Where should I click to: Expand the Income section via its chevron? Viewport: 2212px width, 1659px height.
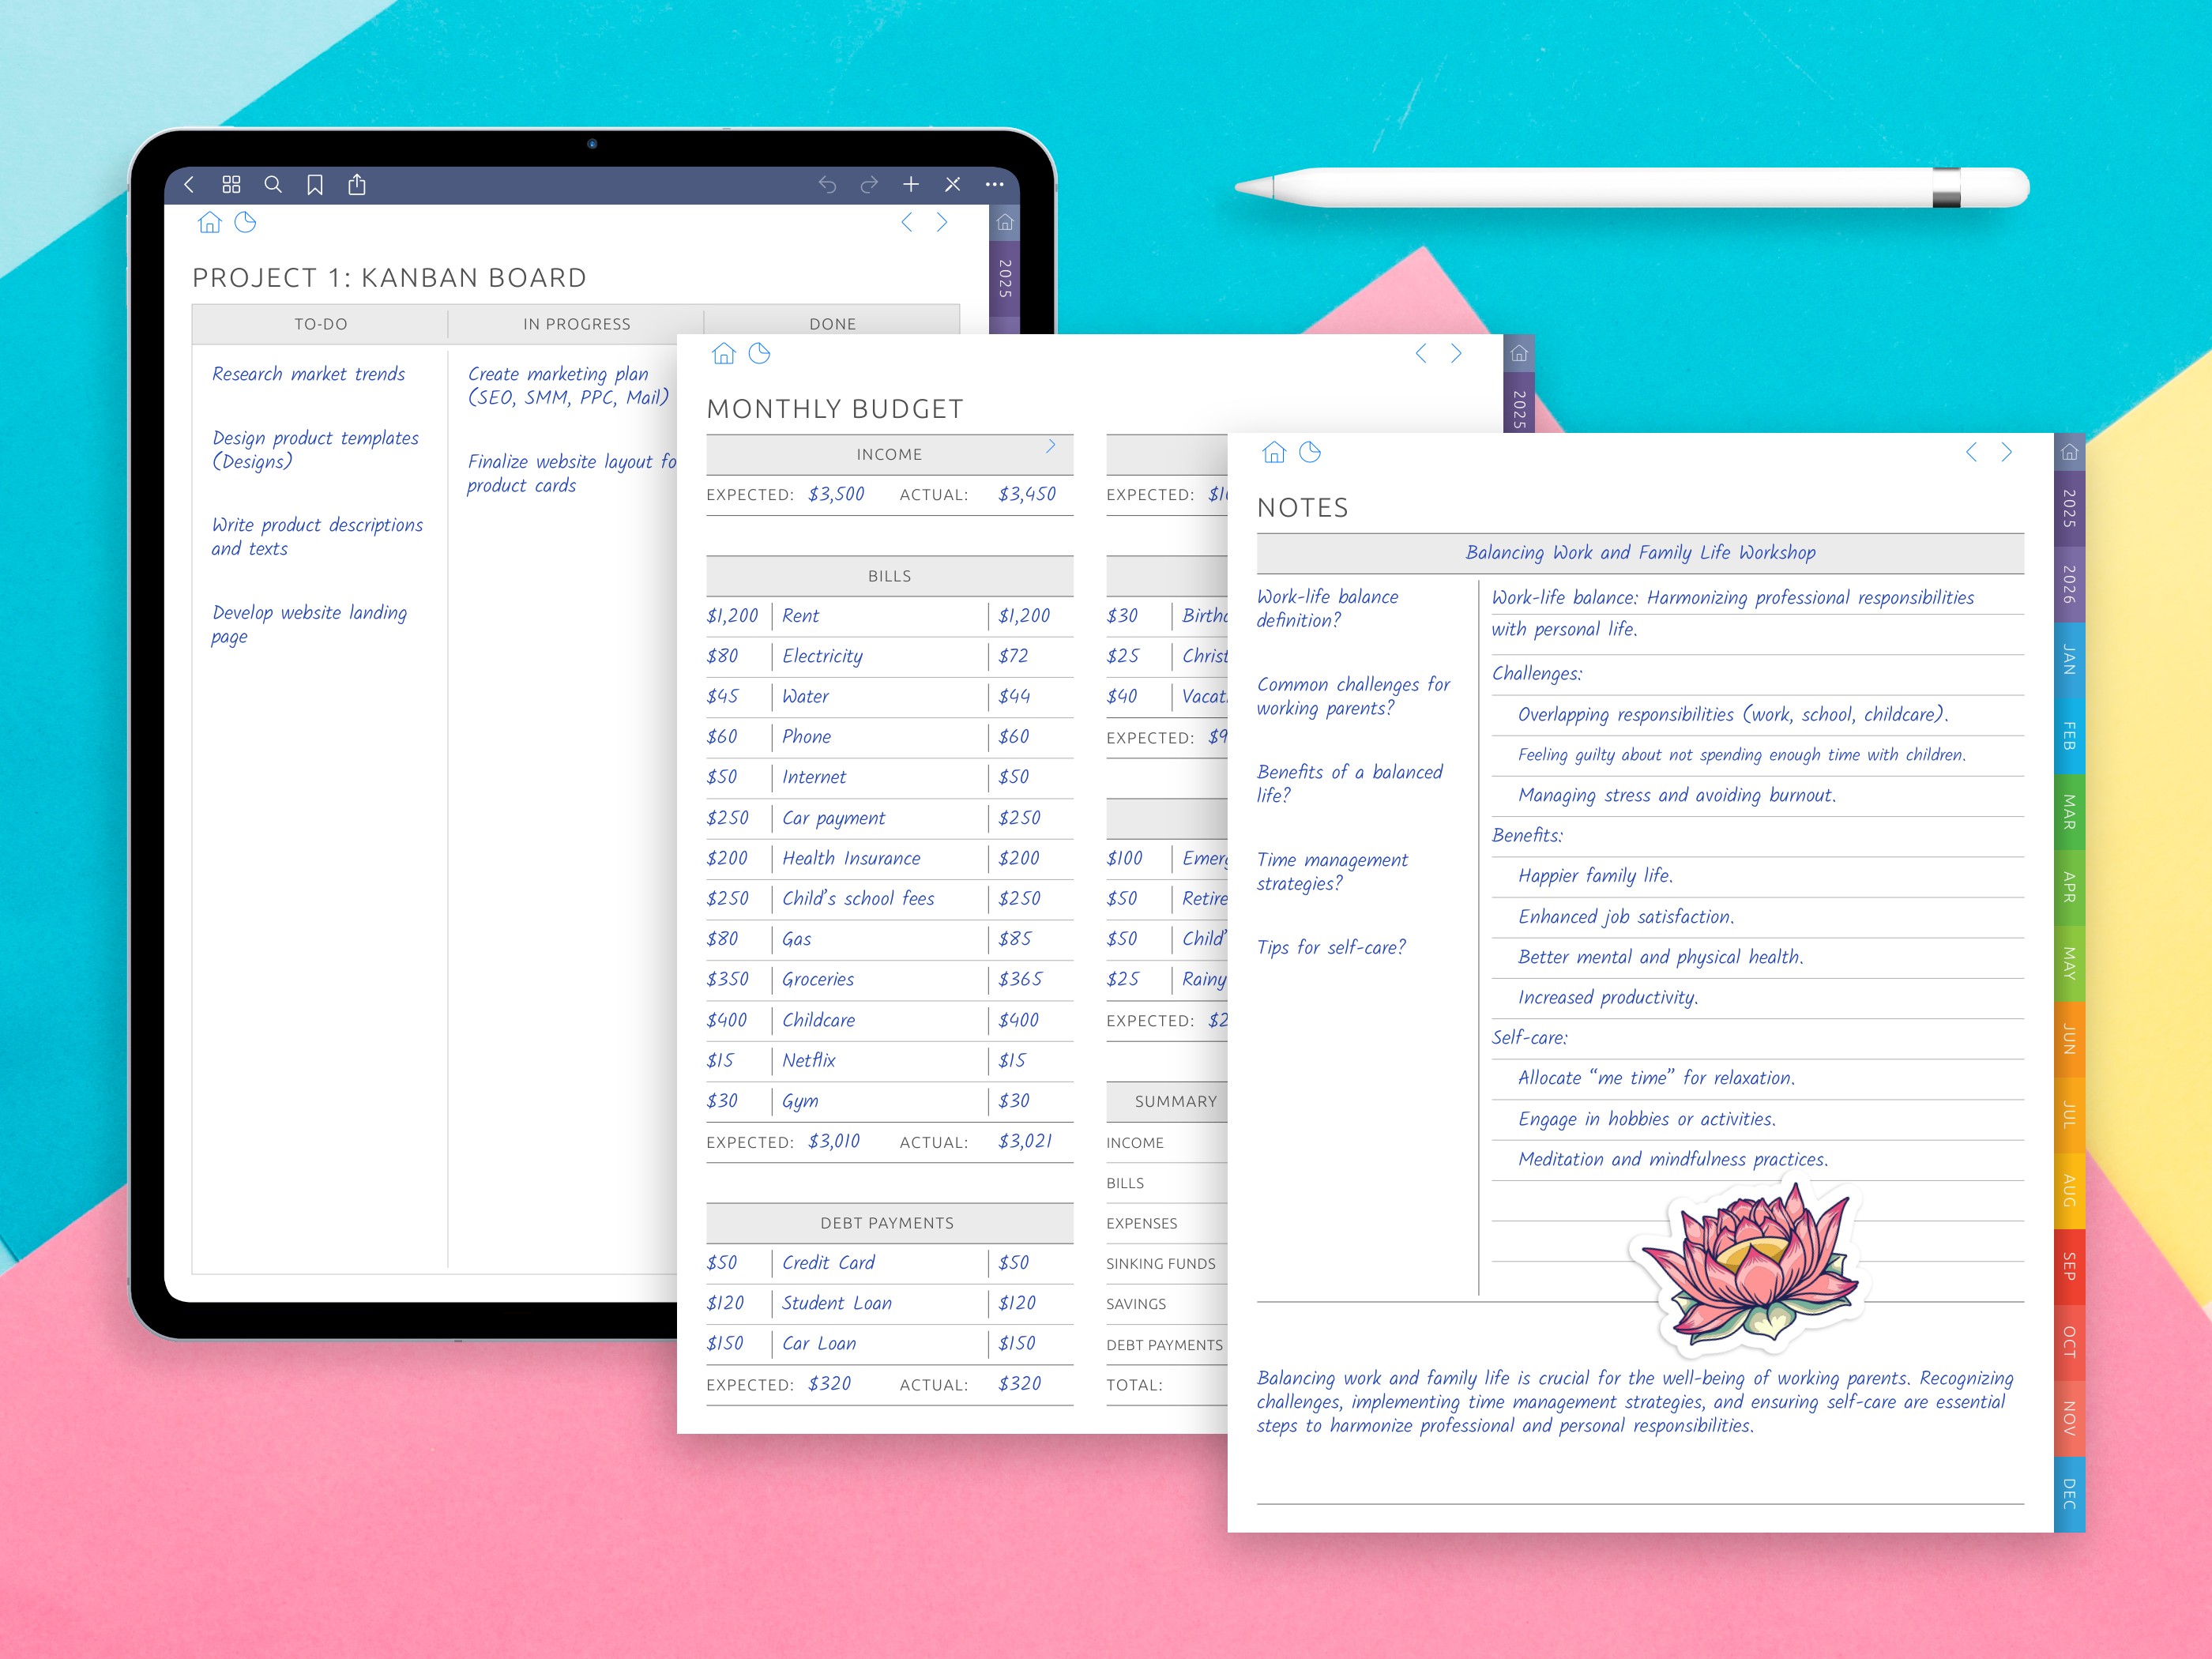pos(1051,445)
